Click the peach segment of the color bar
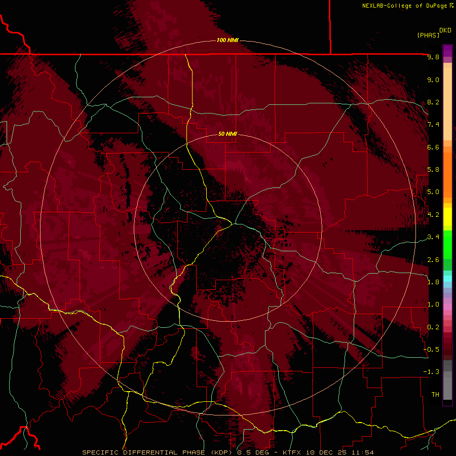The height and width of the screenshot is (456, 456). (447, 102)
